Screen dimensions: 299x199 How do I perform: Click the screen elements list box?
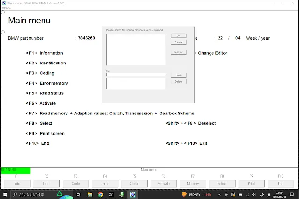point(136,50)
